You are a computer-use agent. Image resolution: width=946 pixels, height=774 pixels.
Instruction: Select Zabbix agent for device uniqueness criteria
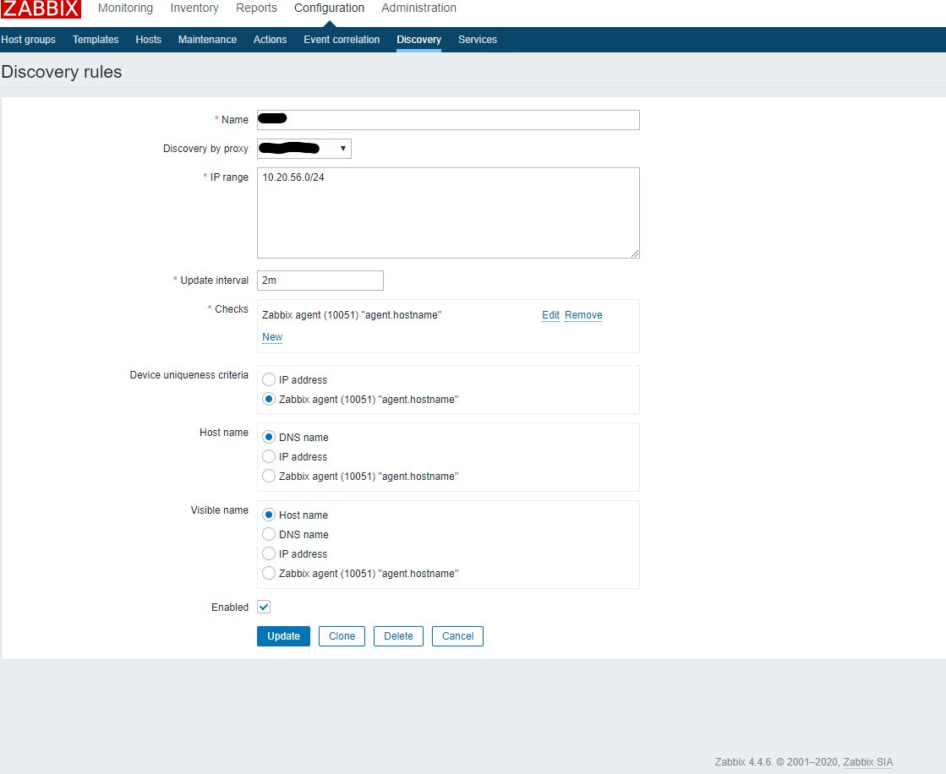[269, 399]
